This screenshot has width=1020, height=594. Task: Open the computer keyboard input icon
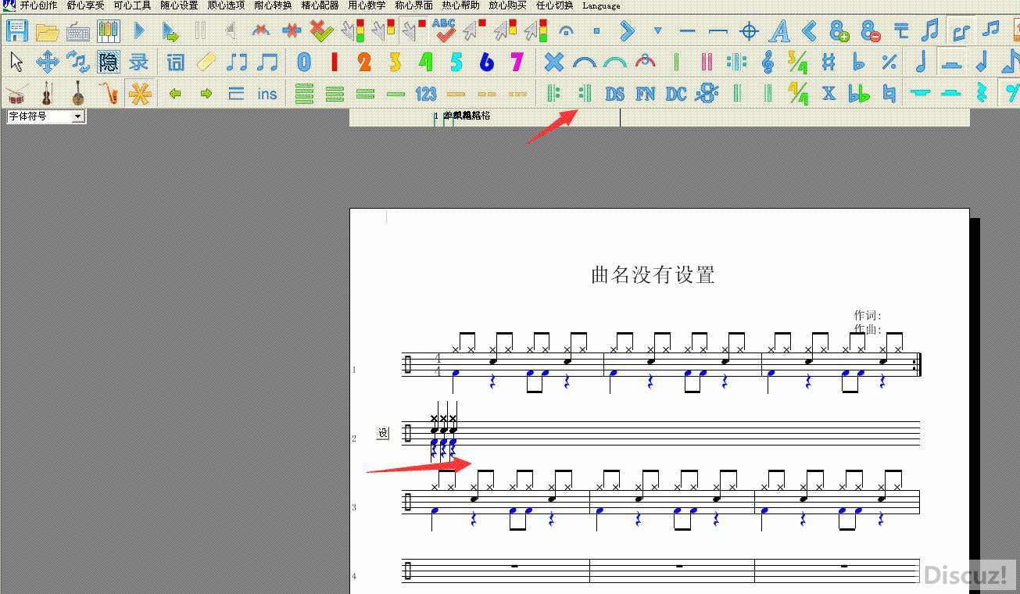click(x=77, y=31)
